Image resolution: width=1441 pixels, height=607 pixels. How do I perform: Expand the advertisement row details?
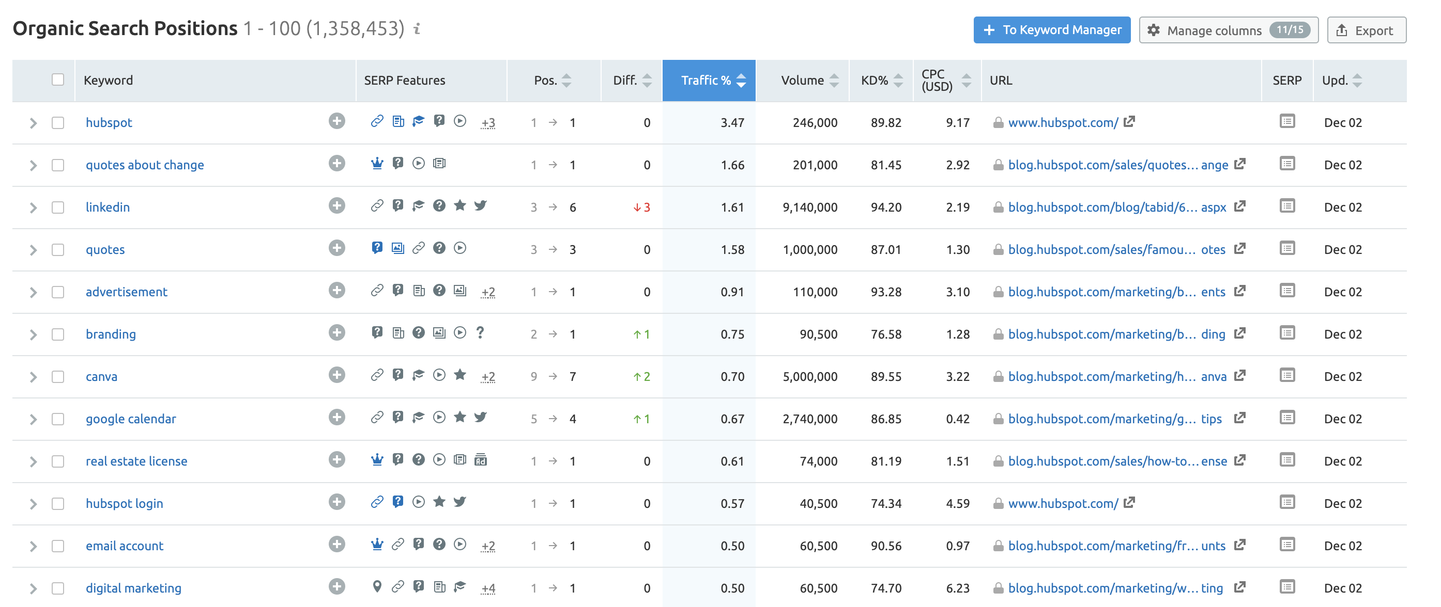[x=33, y=292]
